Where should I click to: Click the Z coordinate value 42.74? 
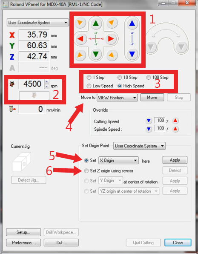[34, 56]
